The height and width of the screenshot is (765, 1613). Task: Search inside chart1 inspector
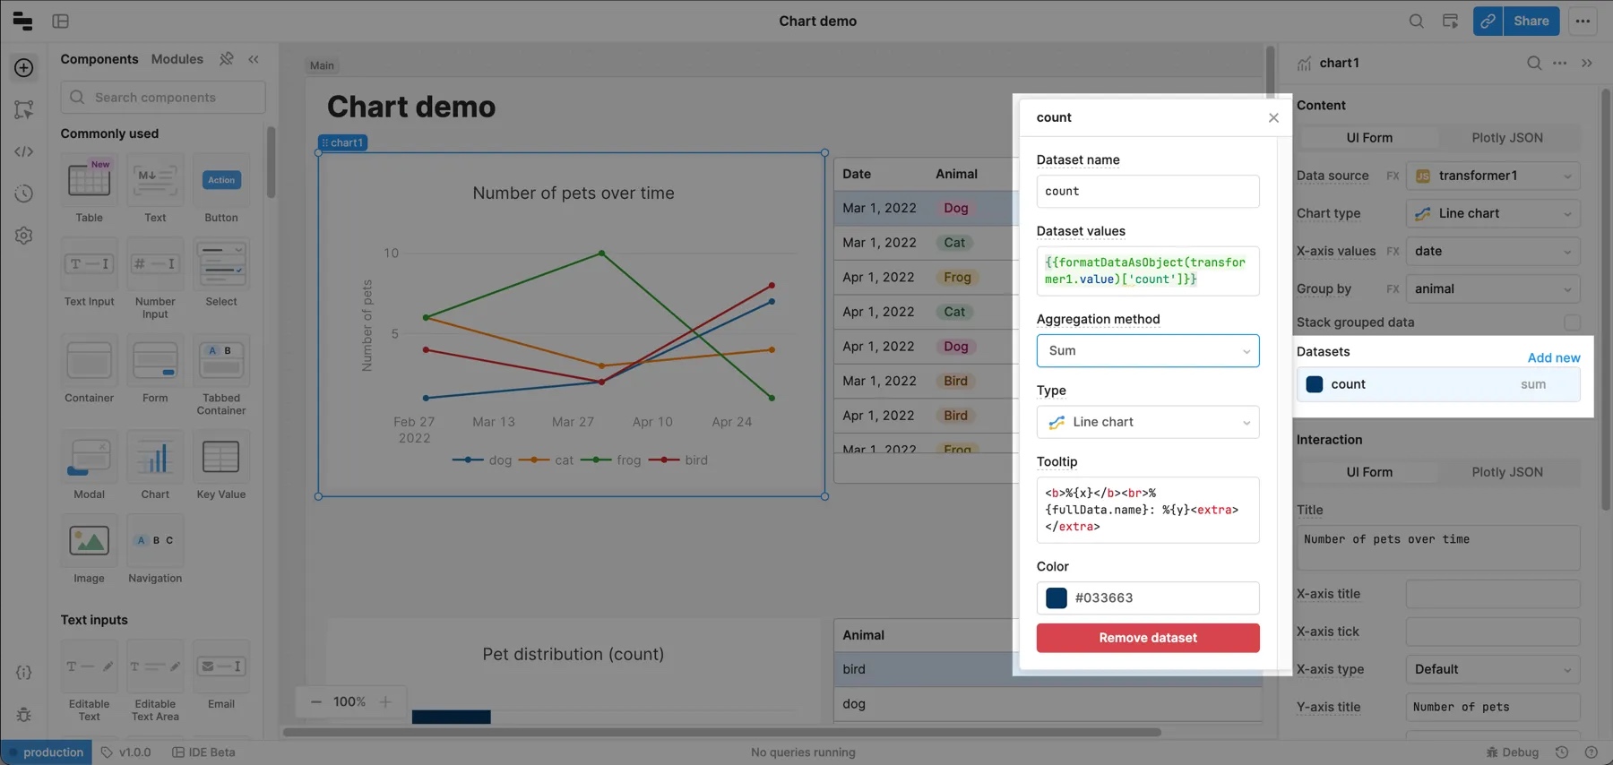pos(1534,63)
